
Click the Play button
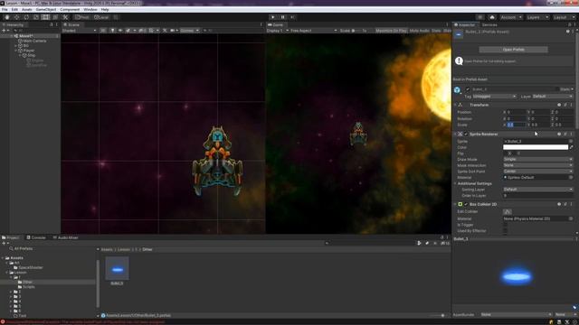[273, 17]
